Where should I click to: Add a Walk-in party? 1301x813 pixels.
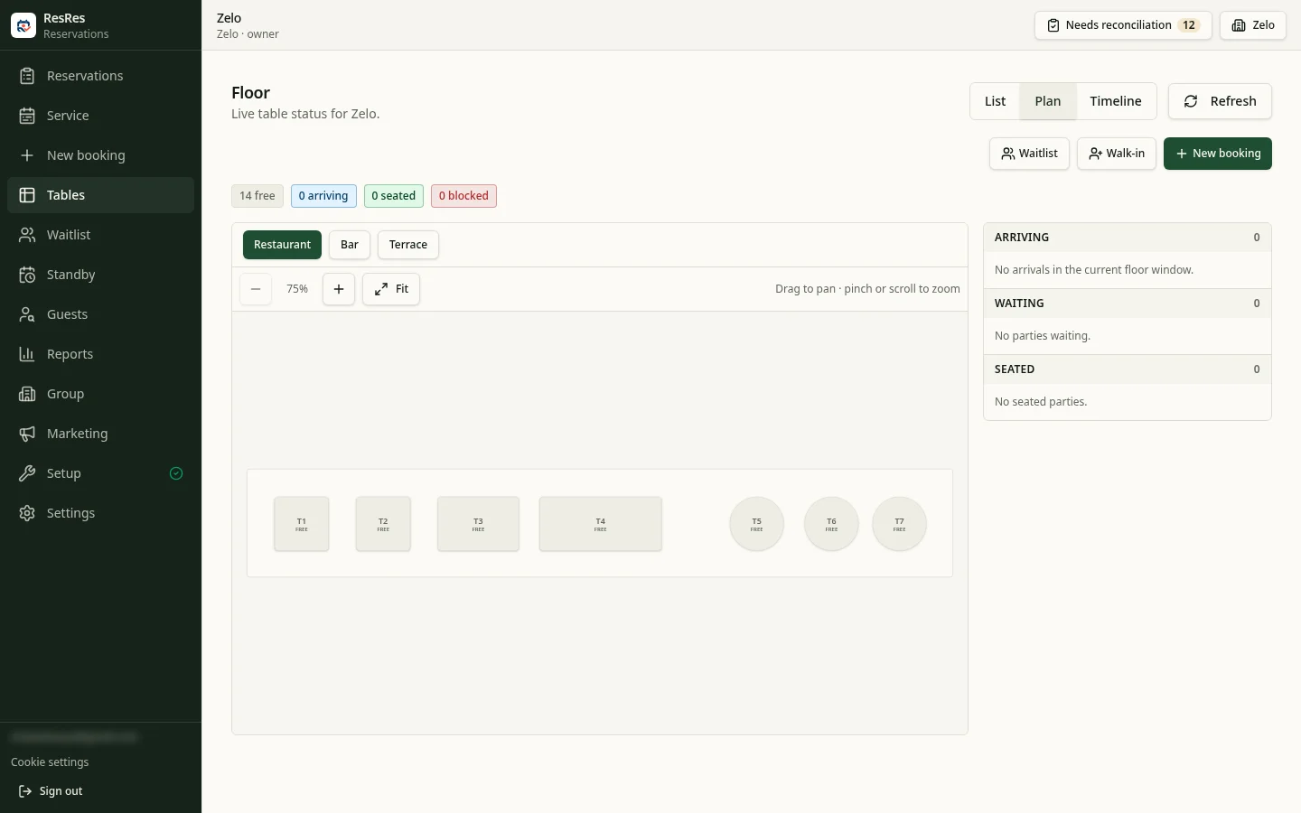pos(1117,154)
